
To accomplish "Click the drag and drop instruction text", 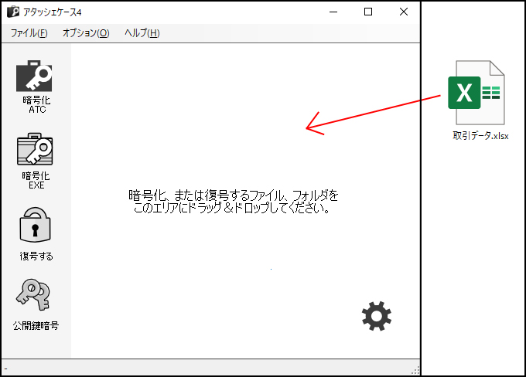I will point(233,202).
